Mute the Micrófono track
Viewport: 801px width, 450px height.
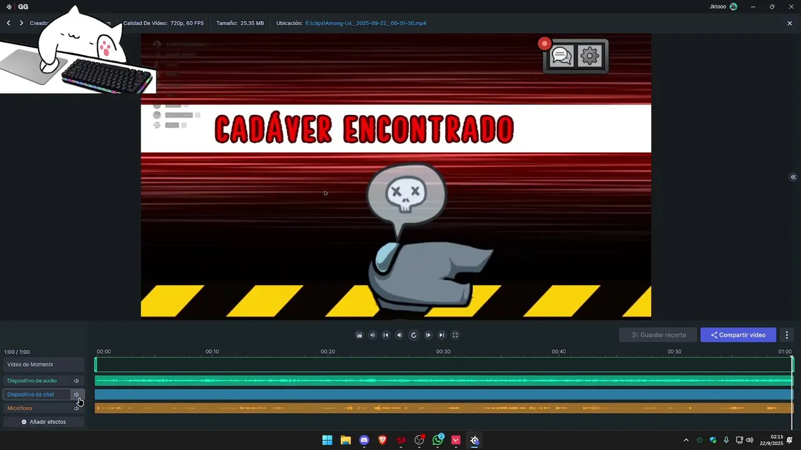point(76,408)
